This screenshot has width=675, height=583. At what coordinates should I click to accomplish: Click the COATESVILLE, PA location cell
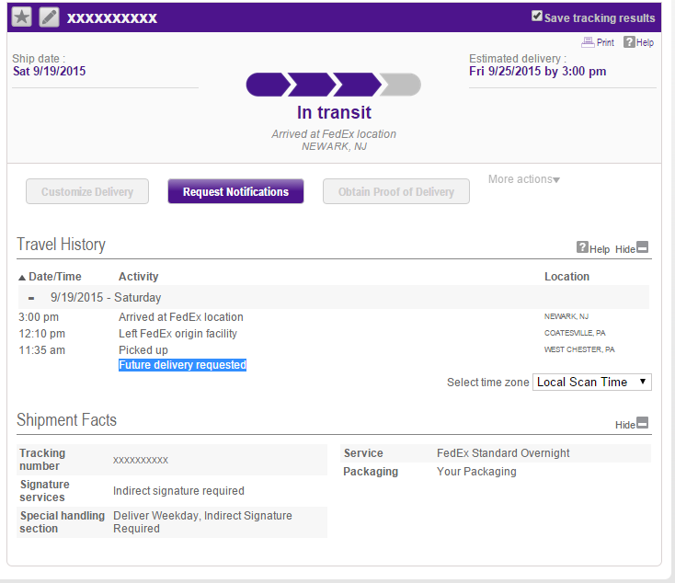pyautogui.click(x=575, y=333)
